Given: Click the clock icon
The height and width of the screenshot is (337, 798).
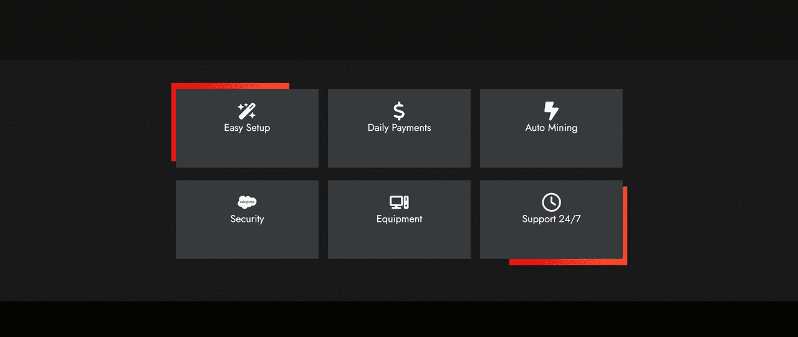Looking at the screenshot, I should click(551, 202).
